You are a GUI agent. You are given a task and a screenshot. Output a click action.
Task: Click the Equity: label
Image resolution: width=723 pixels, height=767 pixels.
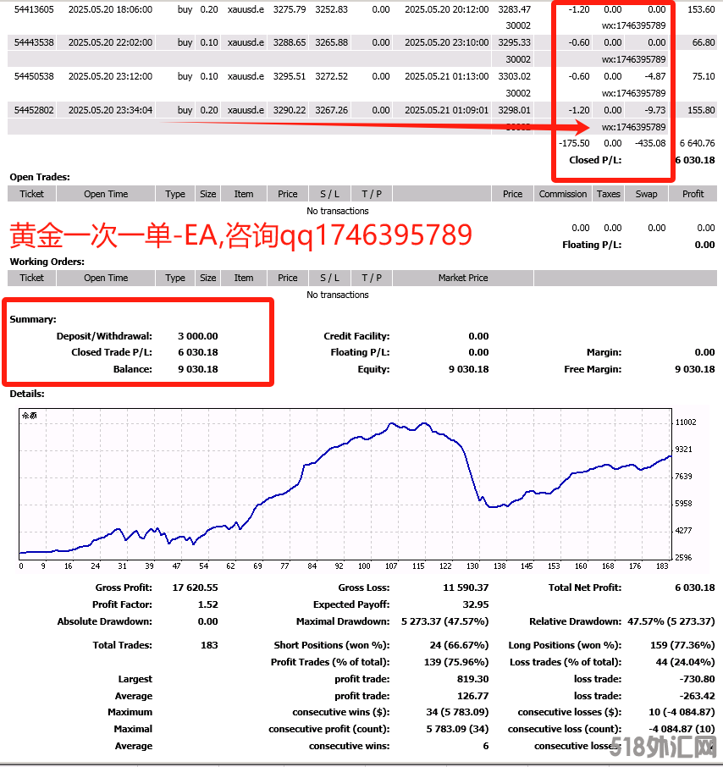pos(373,369)
